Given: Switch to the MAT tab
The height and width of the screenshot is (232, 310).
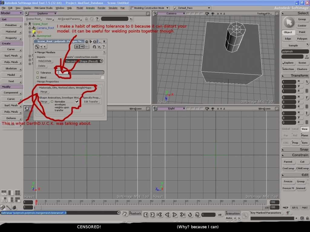Looking at the screenshot, I should coord(305,208).
